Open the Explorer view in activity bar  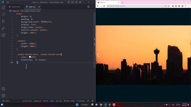click(x=3, y=7)
